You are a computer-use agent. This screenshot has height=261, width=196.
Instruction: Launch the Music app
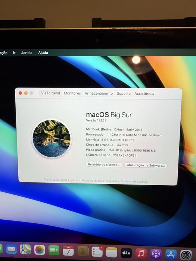(x=141, y=254)
